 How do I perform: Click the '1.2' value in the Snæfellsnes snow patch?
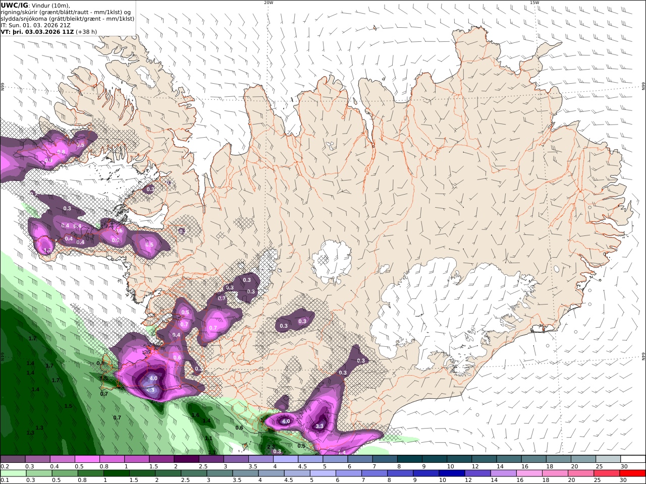[47, 250]
